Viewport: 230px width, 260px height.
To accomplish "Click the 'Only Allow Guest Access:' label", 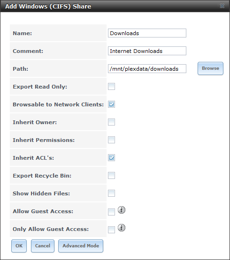I will point(51,229).
